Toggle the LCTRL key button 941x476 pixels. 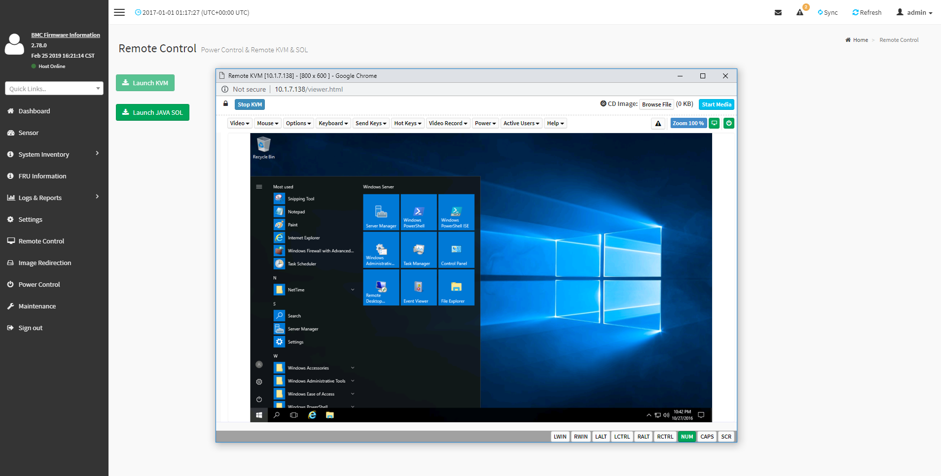point(621,437)
